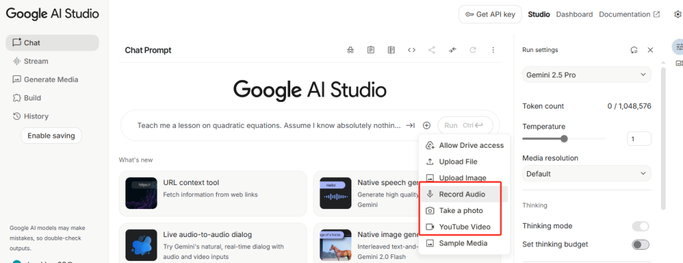Click the Native image generation horse thumbnail
This screenshot has width=683, height=263.
pyautogui.click(x=335, y=245)
